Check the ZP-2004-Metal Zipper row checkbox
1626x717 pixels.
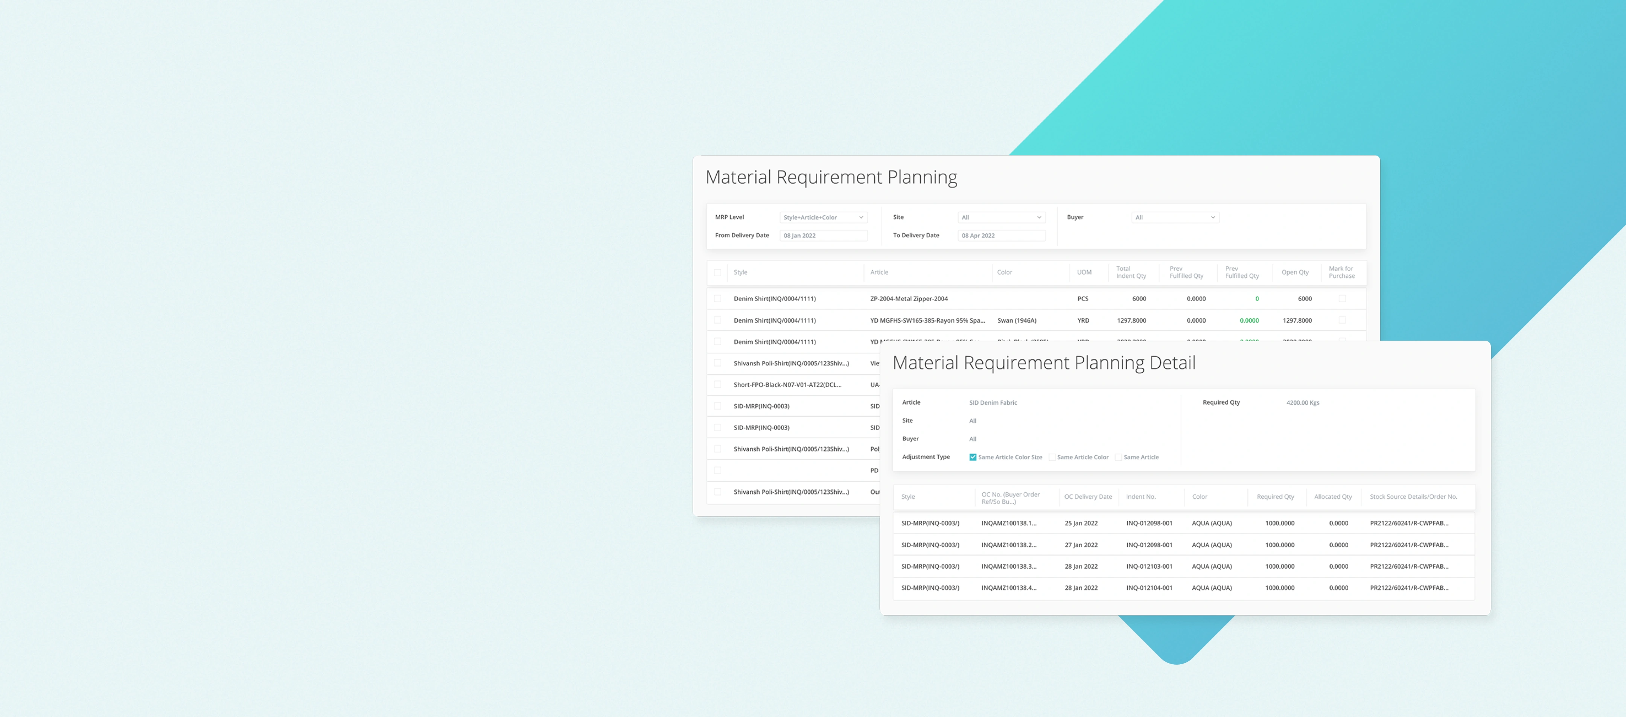717,298
